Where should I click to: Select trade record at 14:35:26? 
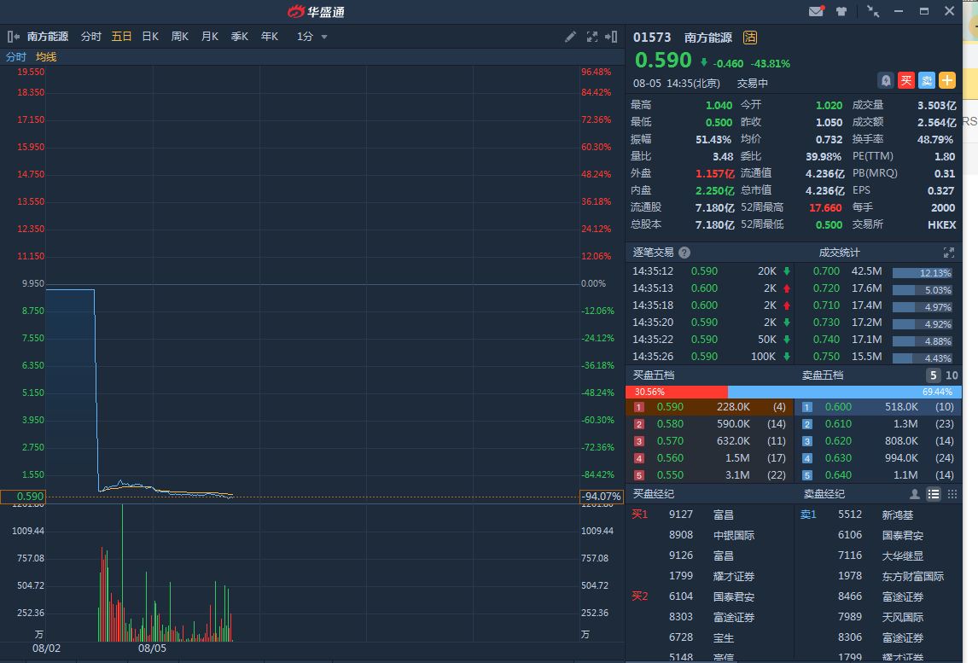(711, 357)
